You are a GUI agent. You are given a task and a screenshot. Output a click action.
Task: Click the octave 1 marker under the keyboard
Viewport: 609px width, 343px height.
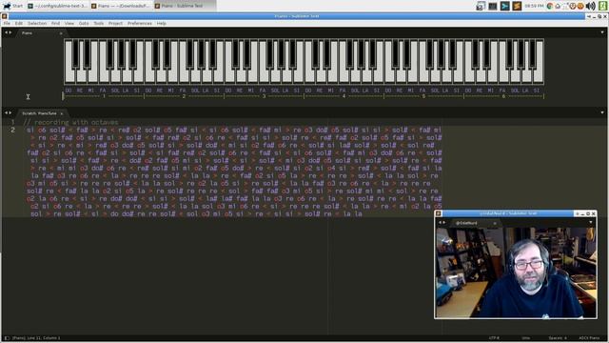pyautogui.click(x=104, y=96)
